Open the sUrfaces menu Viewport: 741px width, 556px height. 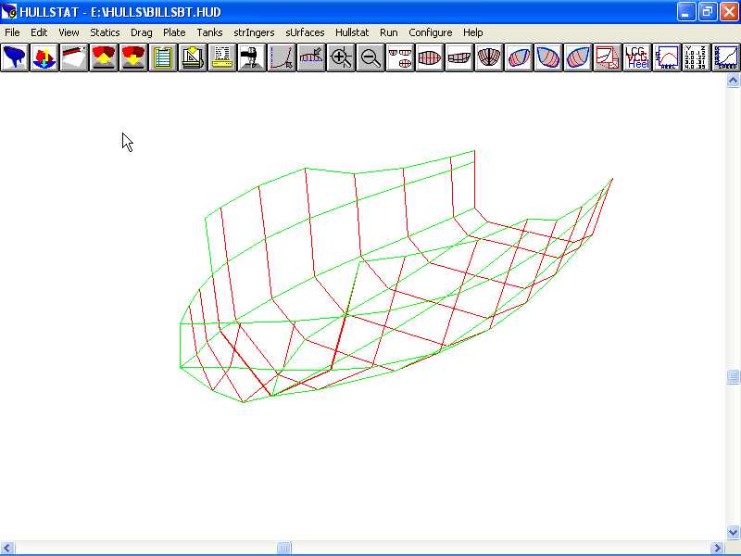(x=305, y=32)
